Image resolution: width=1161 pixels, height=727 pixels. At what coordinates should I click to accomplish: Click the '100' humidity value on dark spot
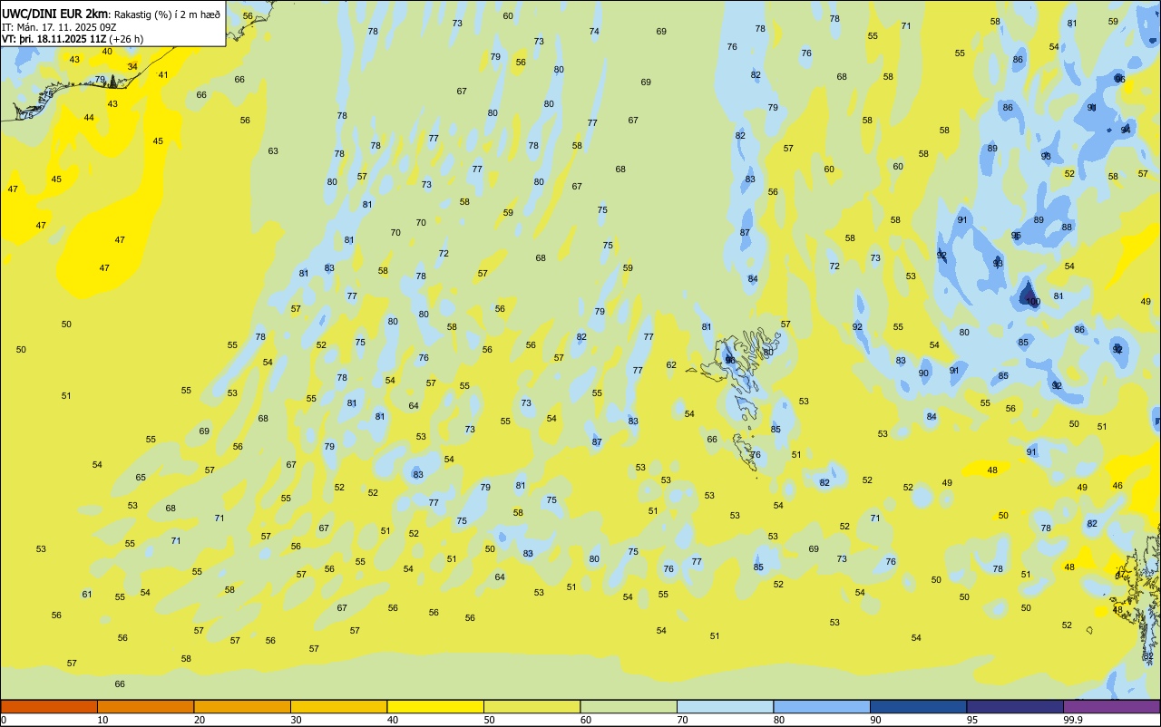pyautogui.click(x=1031, y=301)
